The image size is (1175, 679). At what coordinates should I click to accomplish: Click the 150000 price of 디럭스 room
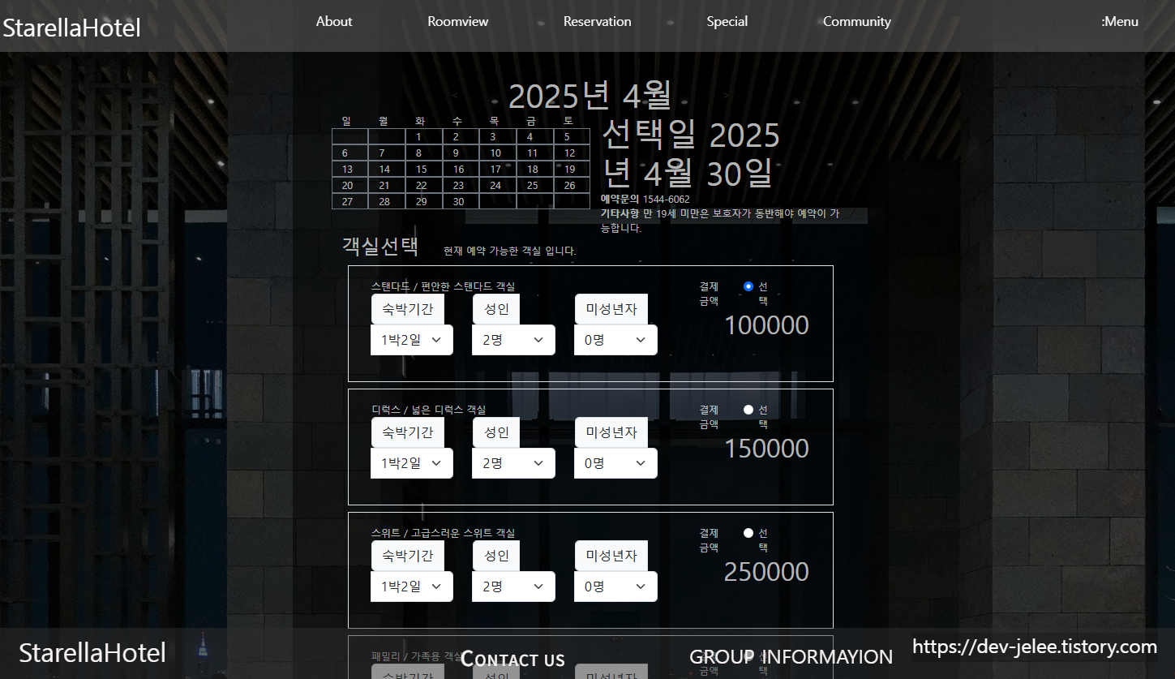point(766,449)
